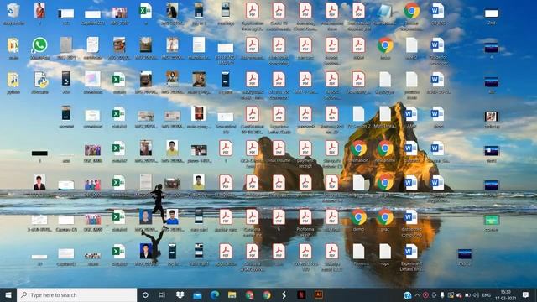Select the 'aadhar card' PDF file
Screen dimensions: 537x302
(226, 217)
